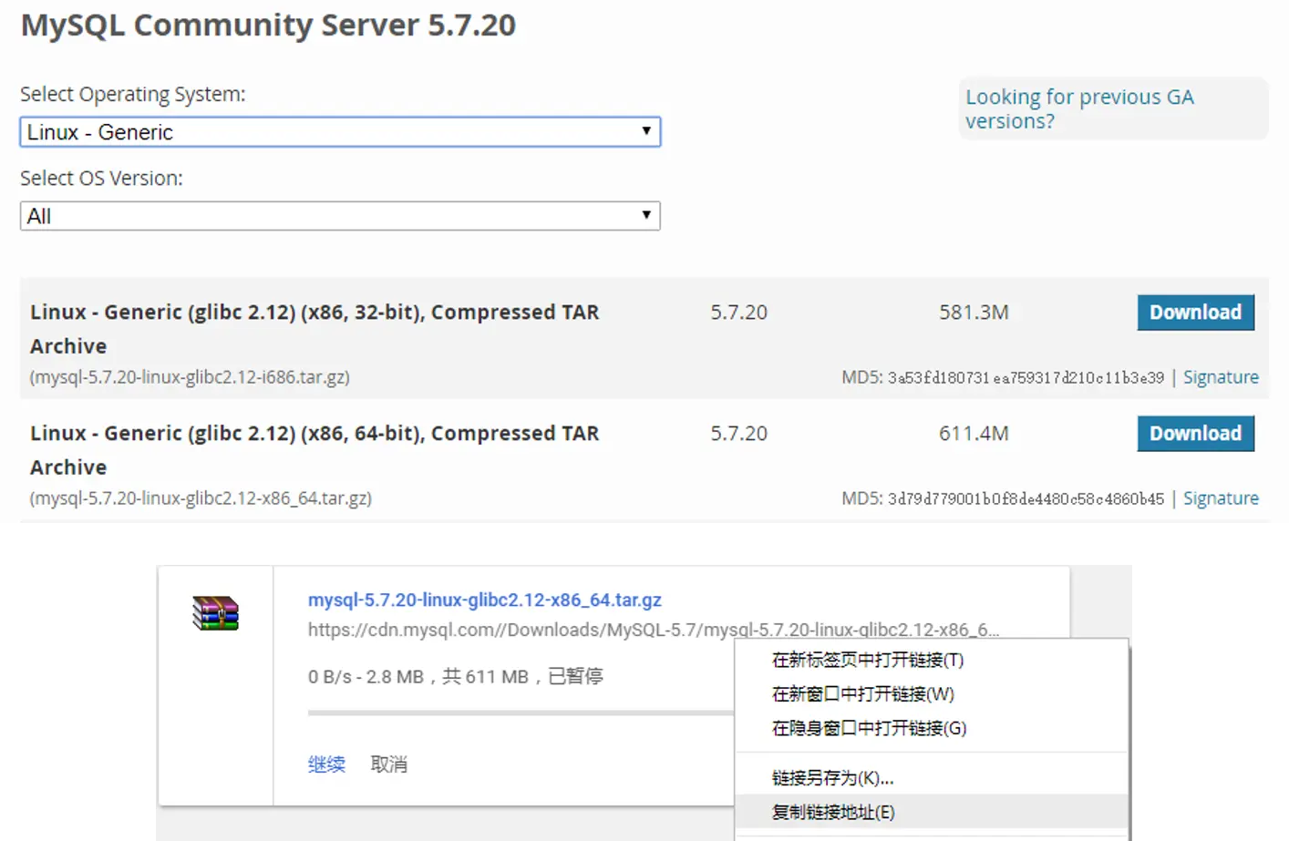Open Signature link for i686 package
Image resolution: width=1289 pixels, height=841 pixels.
1221,377
